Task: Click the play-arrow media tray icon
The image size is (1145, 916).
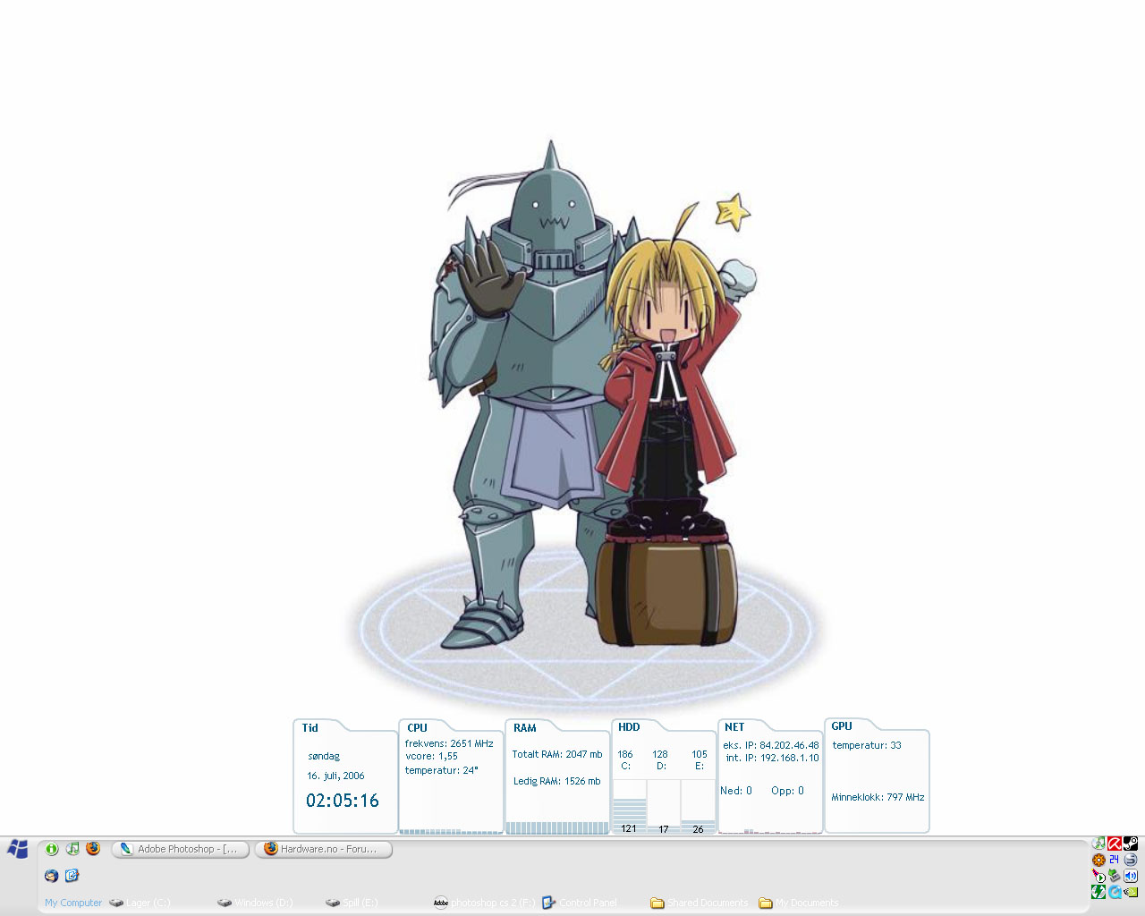Action: [x=1098, y=876]
